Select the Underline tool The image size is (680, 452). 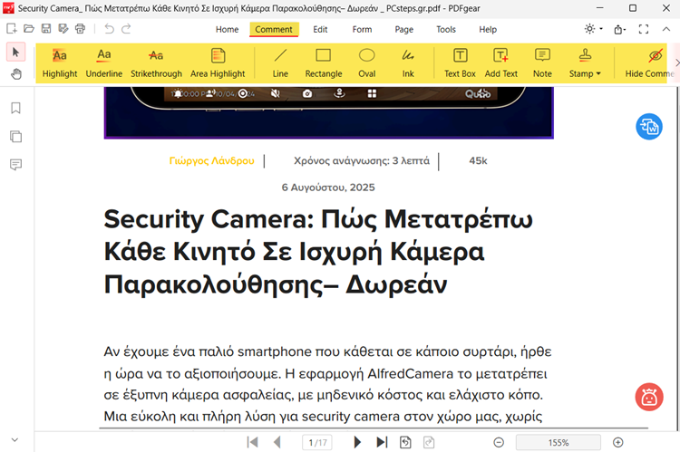(104, 63)
